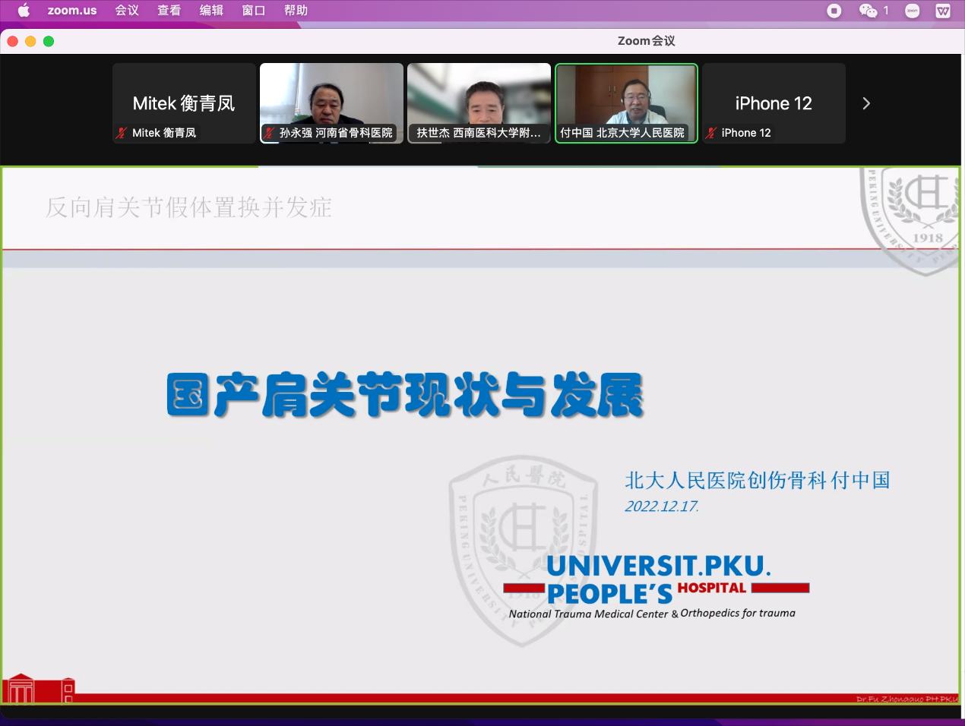The height and width of the screenshot is (726, 965).
Task: Expand the 编辑 menu
Action: (x=211, y=11)
